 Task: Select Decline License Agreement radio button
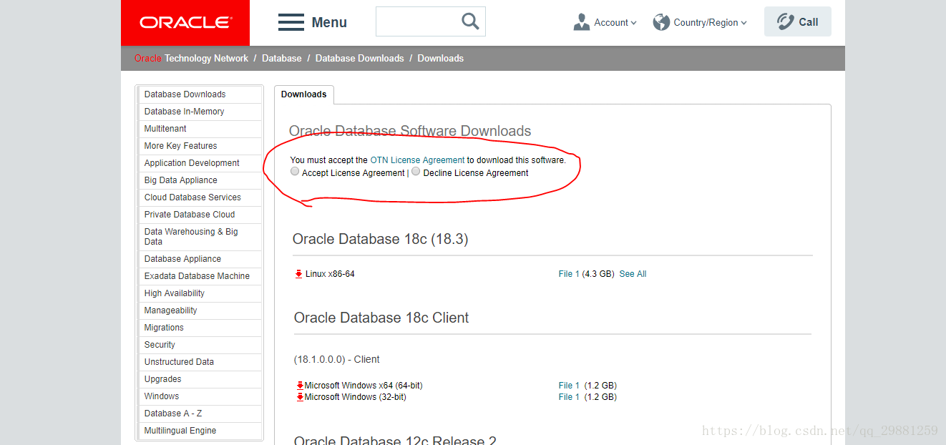point(416,172)
